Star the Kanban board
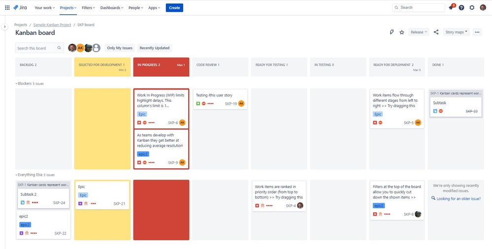492x249 pixels. coord(402,32)
